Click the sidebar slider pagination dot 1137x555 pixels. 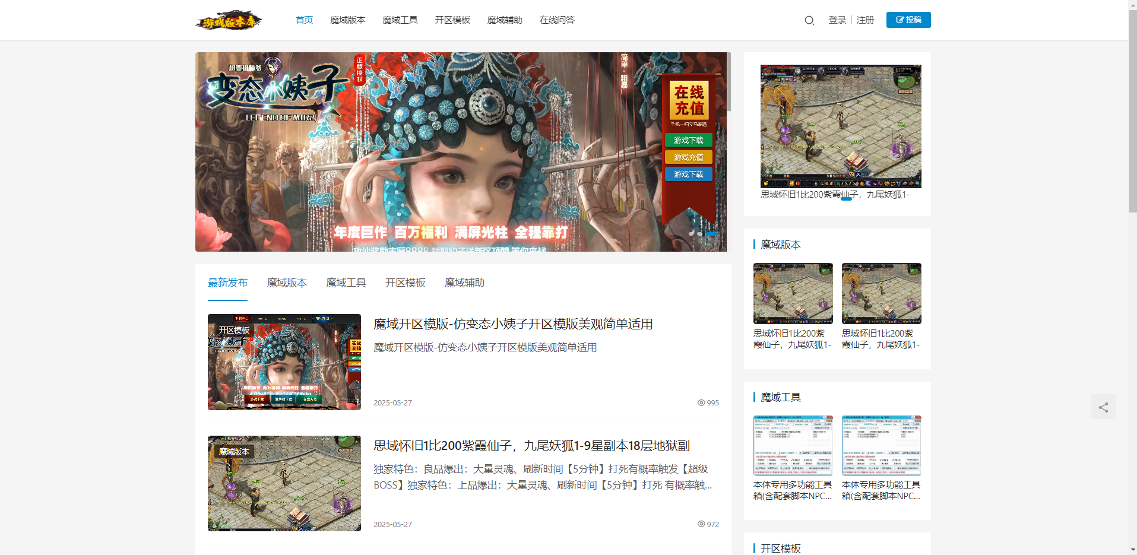(x=846, y=199)
